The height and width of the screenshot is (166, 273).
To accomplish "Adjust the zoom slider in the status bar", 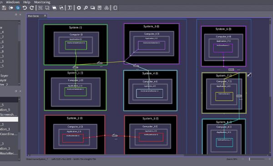I will pos(249,159).
